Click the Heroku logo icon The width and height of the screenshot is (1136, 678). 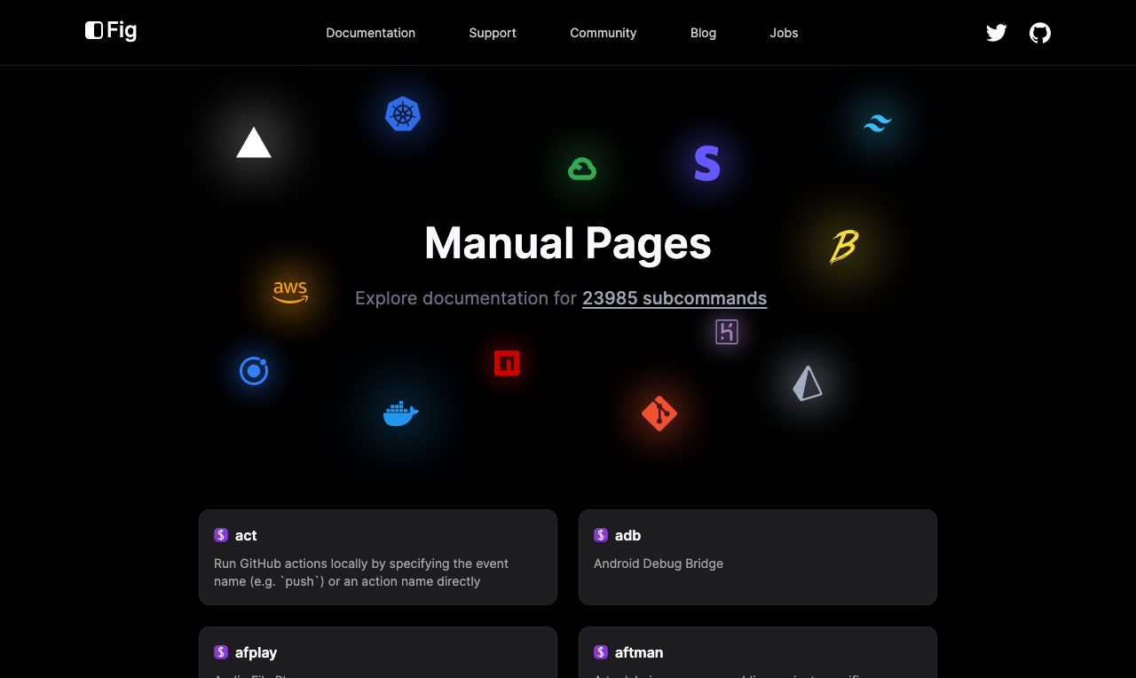[x=727, y=332]
